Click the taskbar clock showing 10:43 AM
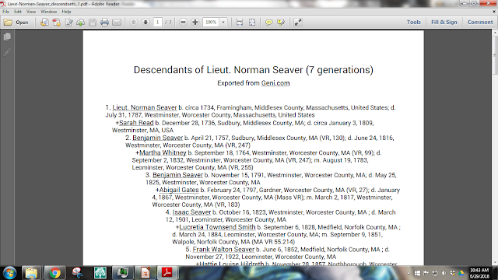The height and width of the screenshot is (280, 498). pos(480,273)
